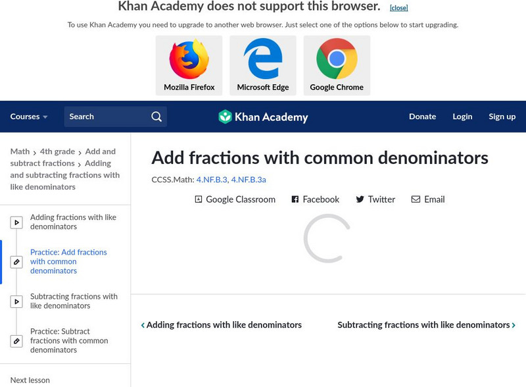Screen dimensions: 526x387
Task: Open the 4.NF.B.3 standard link
Action: point(212,179)
